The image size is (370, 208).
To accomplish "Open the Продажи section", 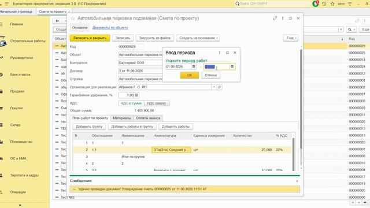I will tap(17, 91).
